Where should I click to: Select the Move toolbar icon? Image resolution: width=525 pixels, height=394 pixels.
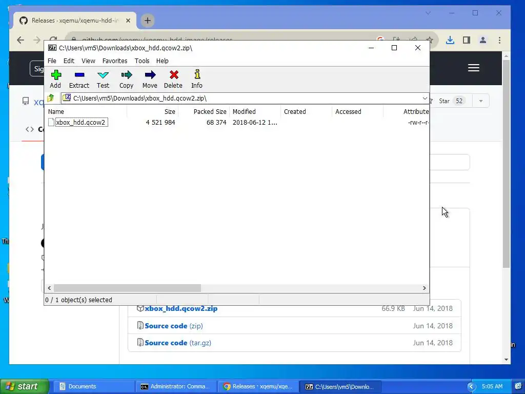pyautogui.click(x=150, y=79)
